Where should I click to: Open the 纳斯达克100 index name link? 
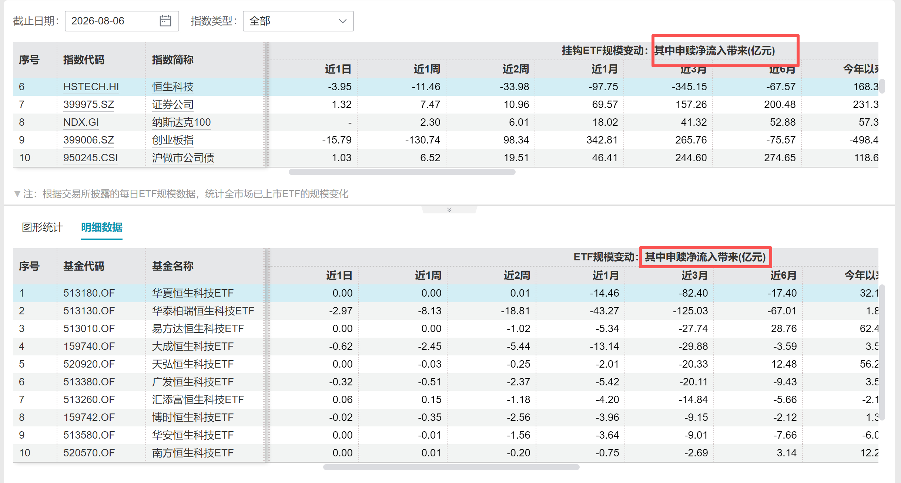pyautogui.click(x=181, y=122)
